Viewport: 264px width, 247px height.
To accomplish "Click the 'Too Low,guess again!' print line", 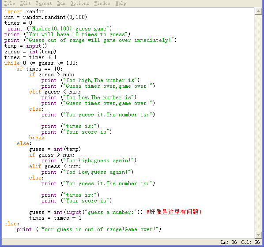I will click(x=87, y=172).
